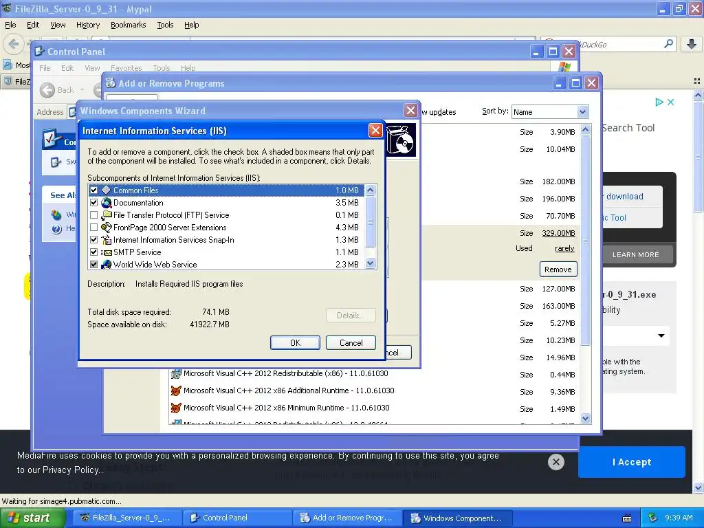Viewport: 704px width, 528px height.
Task: Click the browser tab list grid icon
Action: [x=697, y=81]
